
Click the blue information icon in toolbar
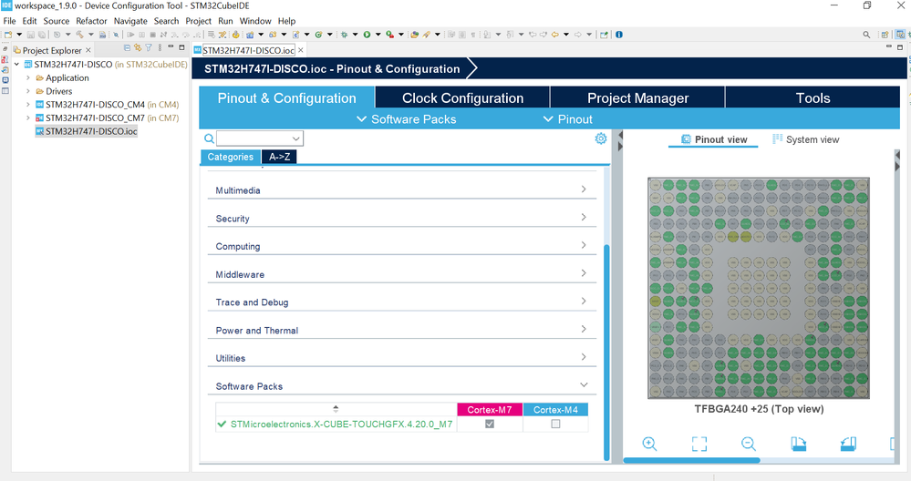619,35
